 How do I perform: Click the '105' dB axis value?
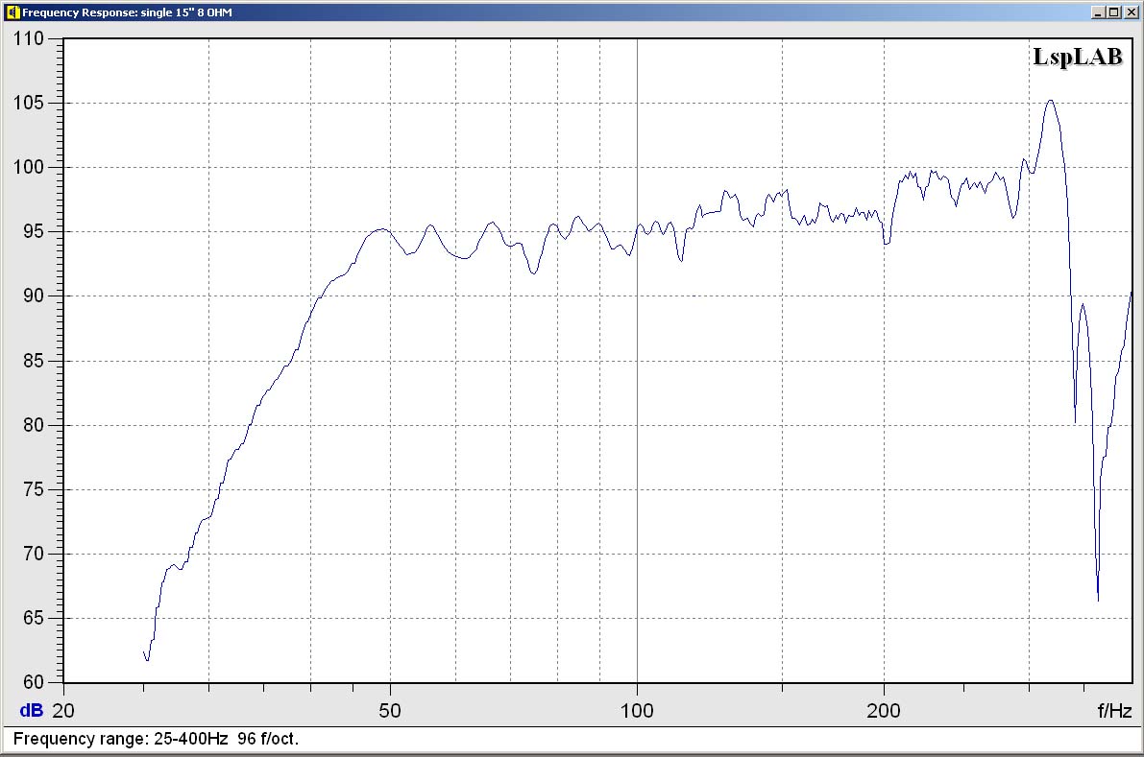click(x=29, y=103)
